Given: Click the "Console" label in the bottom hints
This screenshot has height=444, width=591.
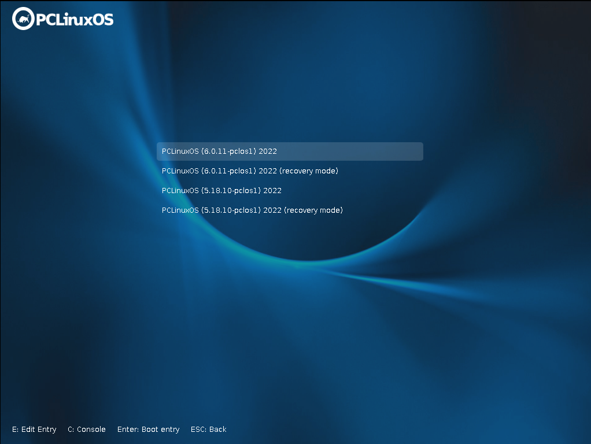Looking at the screenshot, I should tap(91, 430).
